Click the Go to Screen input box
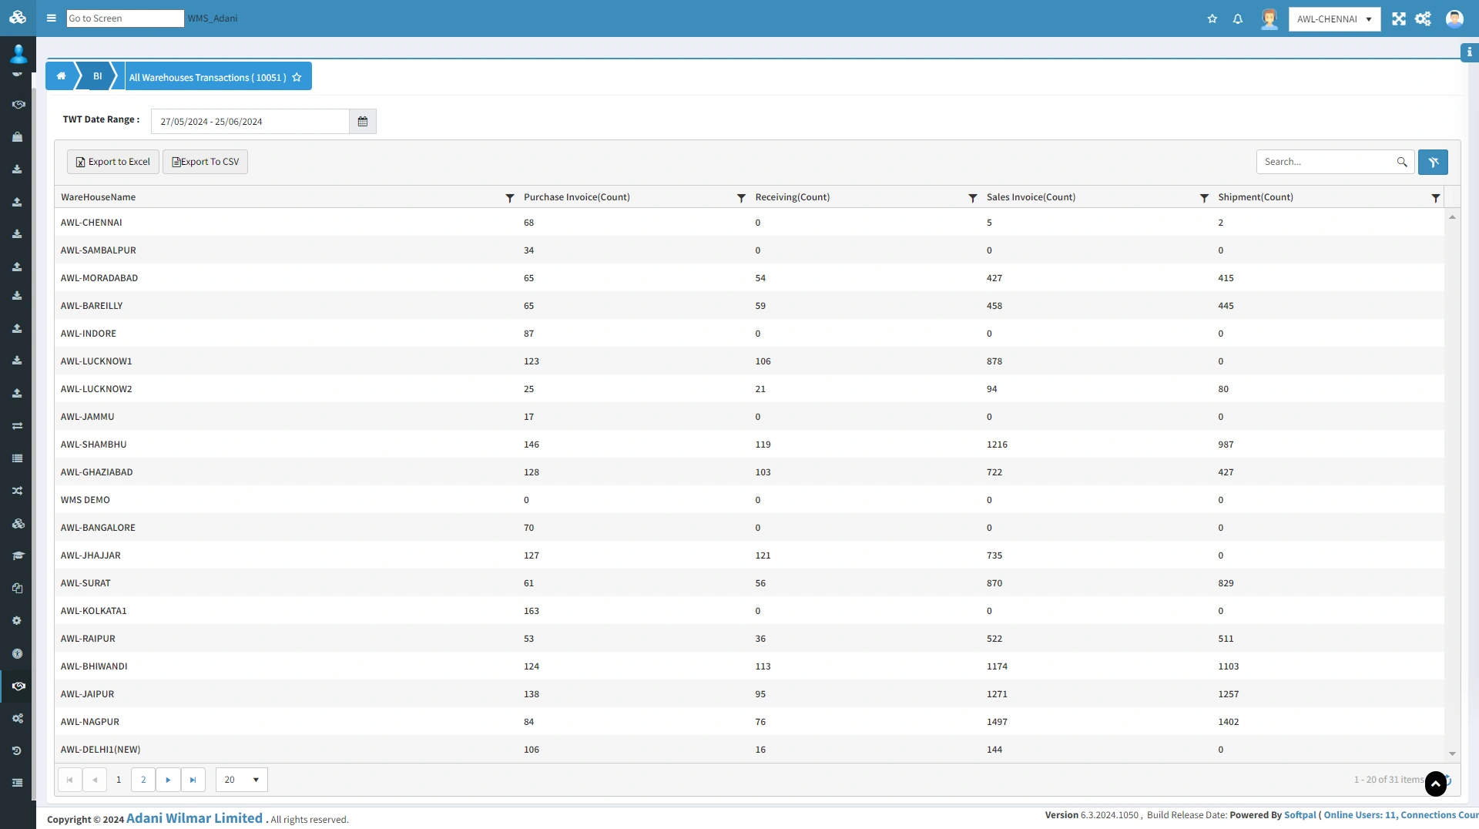Screen dimensions: 1479x829 (x=125, y=18)
